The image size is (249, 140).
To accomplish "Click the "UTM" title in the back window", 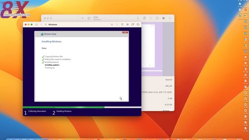I will coord(96,17).
